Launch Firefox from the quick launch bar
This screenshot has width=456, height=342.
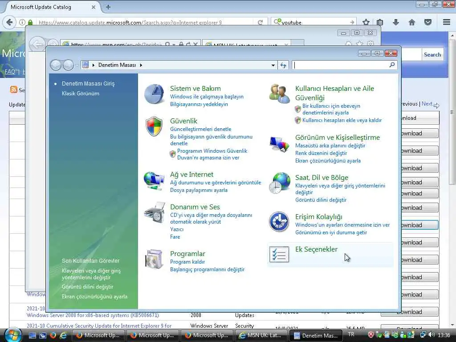point(53,335)
